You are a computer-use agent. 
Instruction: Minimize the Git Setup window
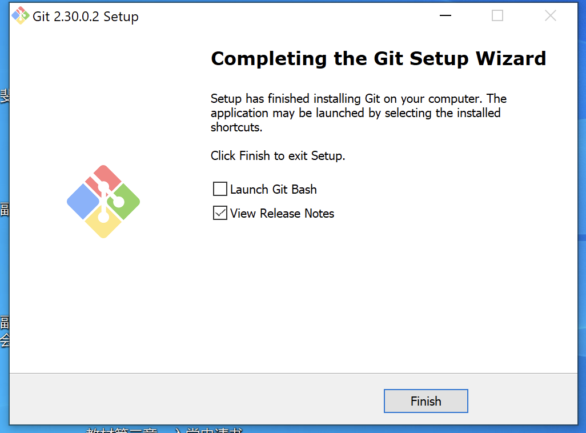point(445,16)
